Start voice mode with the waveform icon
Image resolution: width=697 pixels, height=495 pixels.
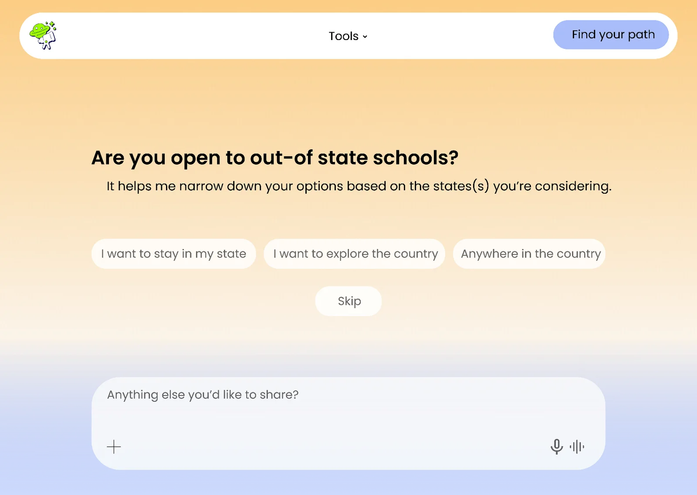(577, 447)
